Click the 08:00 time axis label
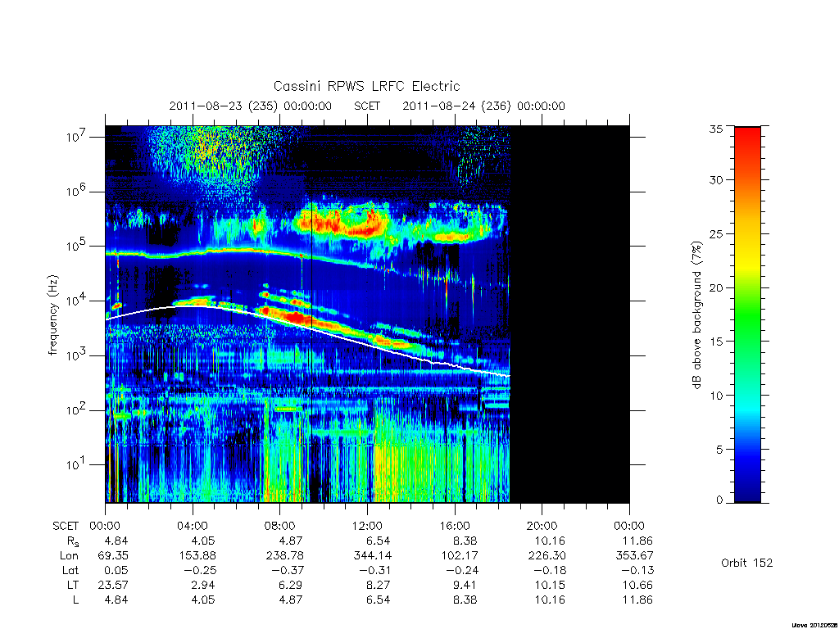The image size is (839, 629). (x=280, y=526)
